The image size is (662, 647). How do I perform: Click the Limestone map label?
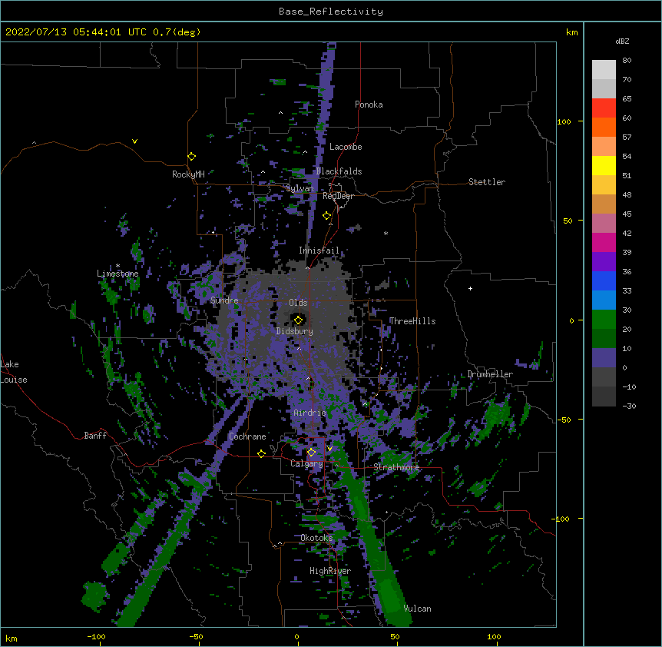click(x=118, y=274)
